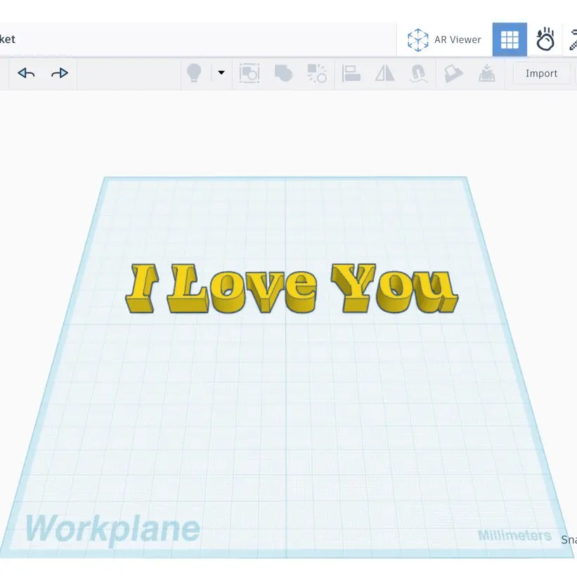
Task: Click the Align tool icon
Action: [x=351, y=73]
